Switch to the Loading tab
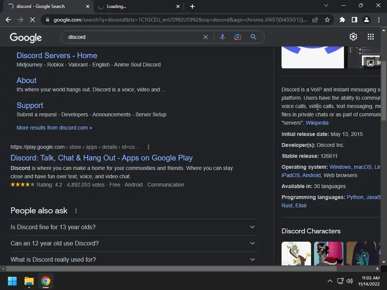This screenshot has height=290, width=387. (x=139, y=6)
